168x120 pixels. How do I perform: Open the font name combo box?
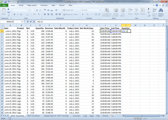[21, 10]
